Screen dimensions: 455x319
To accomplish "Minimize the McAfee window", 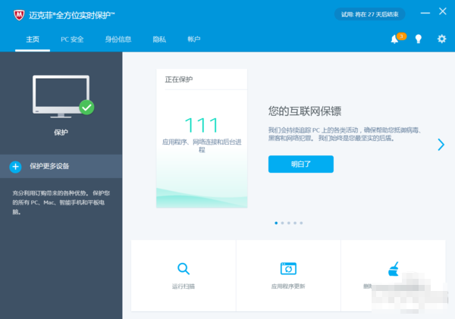I will pos(425,13).
